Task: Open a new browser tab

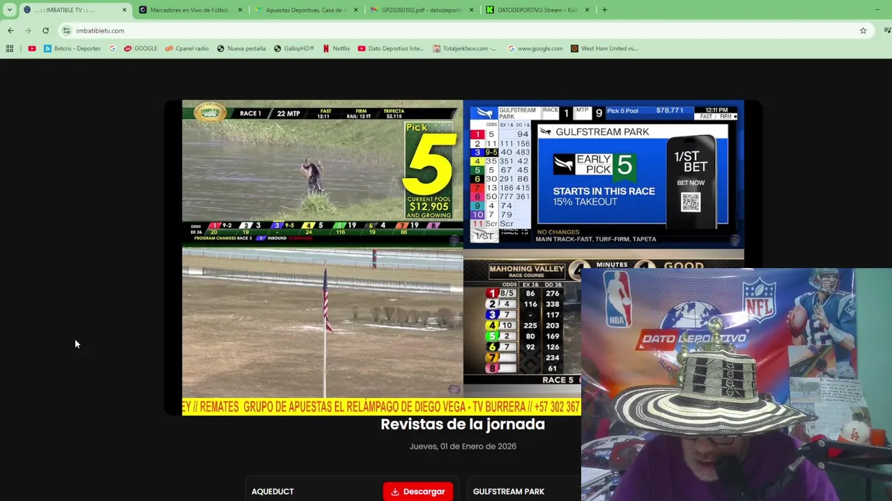Action: (x=604, y=10)
